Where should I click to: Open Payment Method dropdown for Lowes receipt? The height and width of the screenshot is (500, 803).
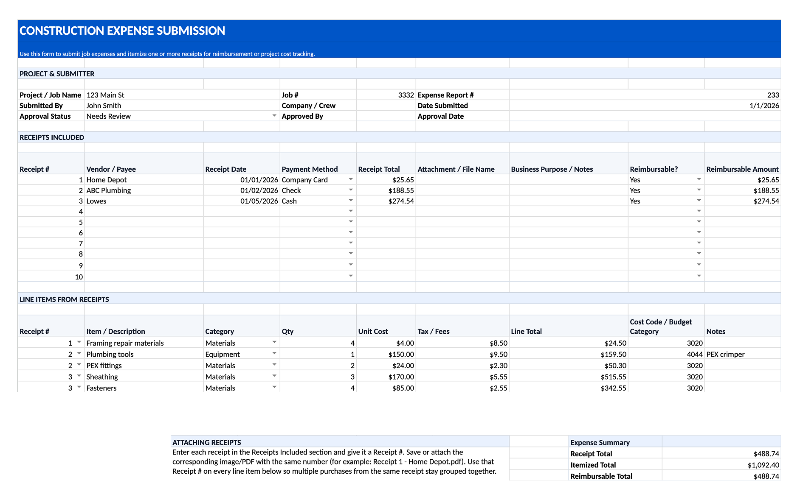click(351, 201)
